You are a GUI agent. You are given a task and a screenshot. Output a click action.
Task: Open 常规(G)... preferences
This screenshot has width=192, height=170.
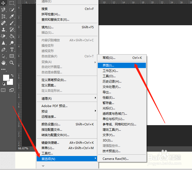point(122,58)
